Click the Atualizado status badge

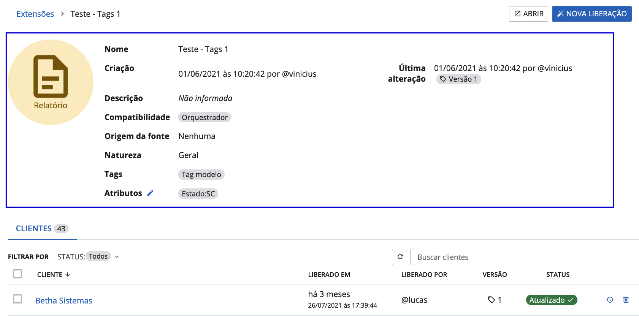pos(551,300)
